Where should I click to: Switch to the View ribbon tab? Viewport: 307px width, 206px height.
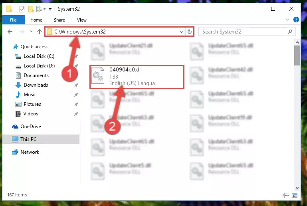[82, 20]
